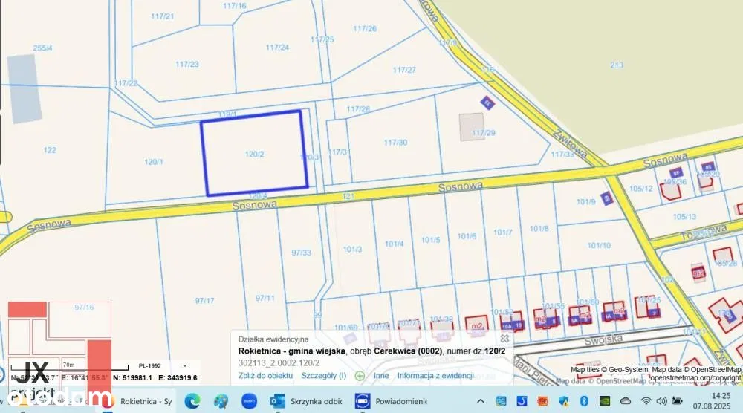Open OneDrive cloud icon in tray
Viewport: 743px width, 413px height.
tap(625, 401)
